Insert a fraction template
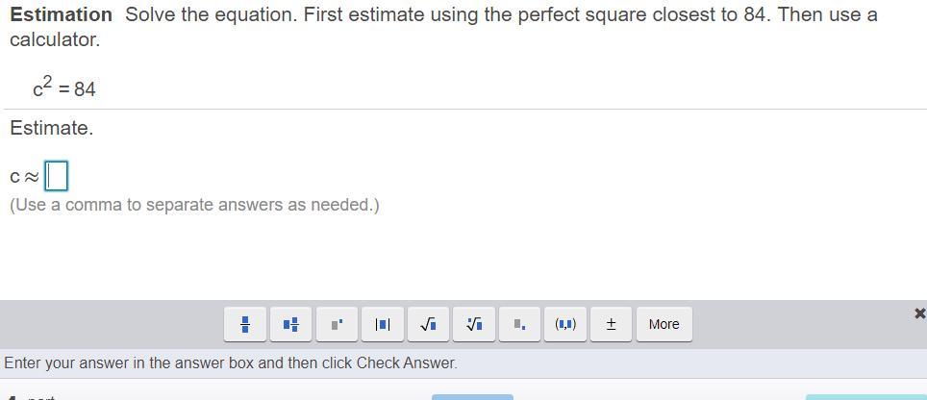Image resolution: width=927 pixels, height=400 pixels. coord(245,324)
